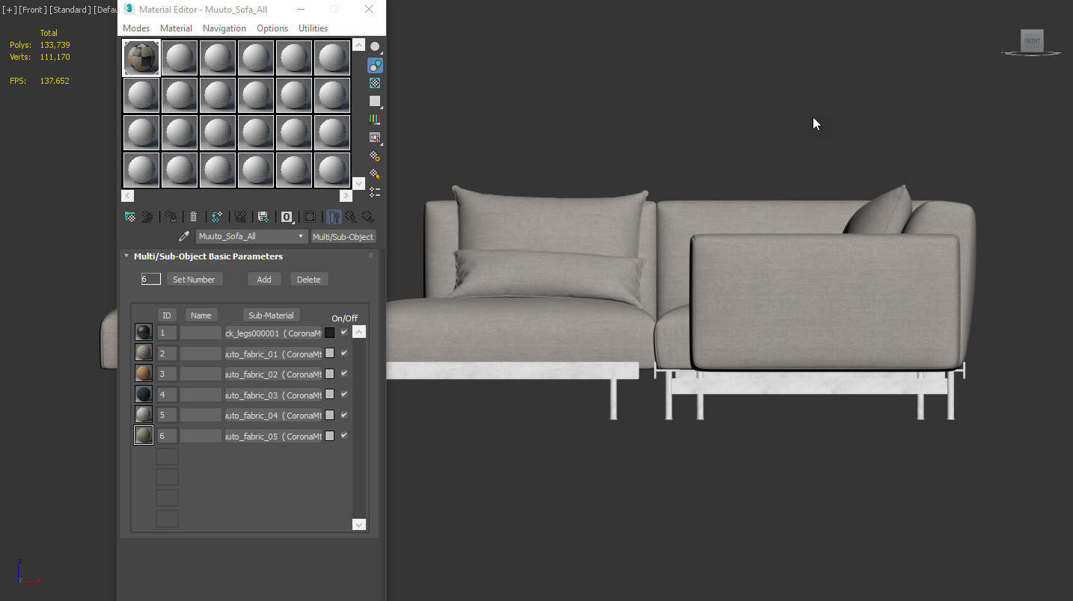
Task: Toggle the Show End Result icon
Action: (334, 217)
